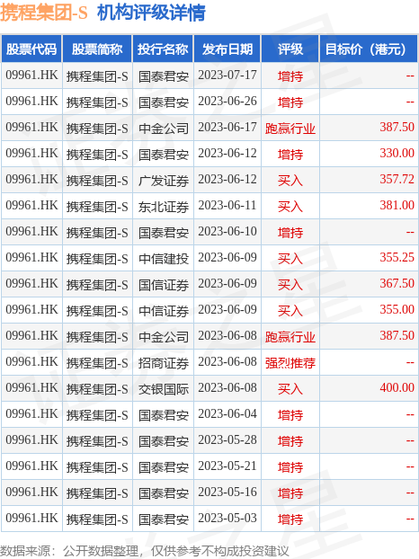Click the 发布日期 column header
This screenshot has width=419, height=559.
(x=227, y=49)
